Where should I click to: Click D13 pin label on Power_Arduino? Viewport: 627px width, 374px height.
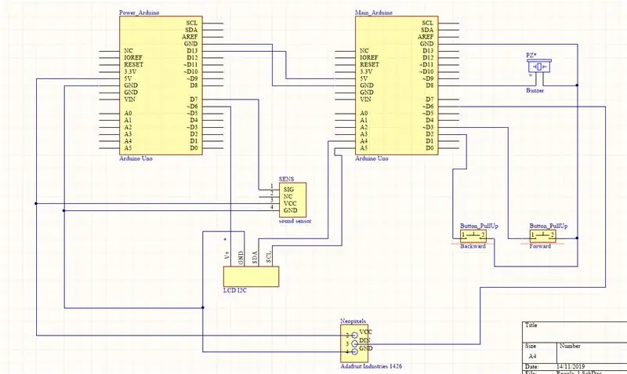pos(192,51)
